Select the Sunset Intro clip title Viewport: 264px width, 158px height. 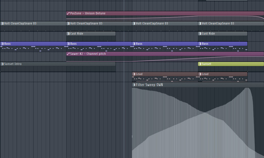point(13,64)
